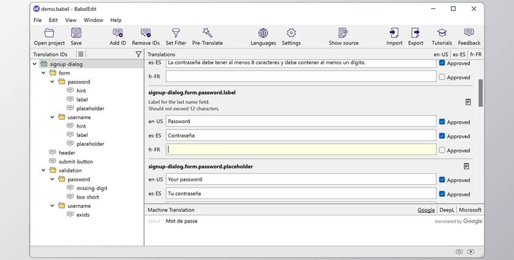Open the Help menu
The width and height of the screenshot is (514, 260).
pos(116,20)
